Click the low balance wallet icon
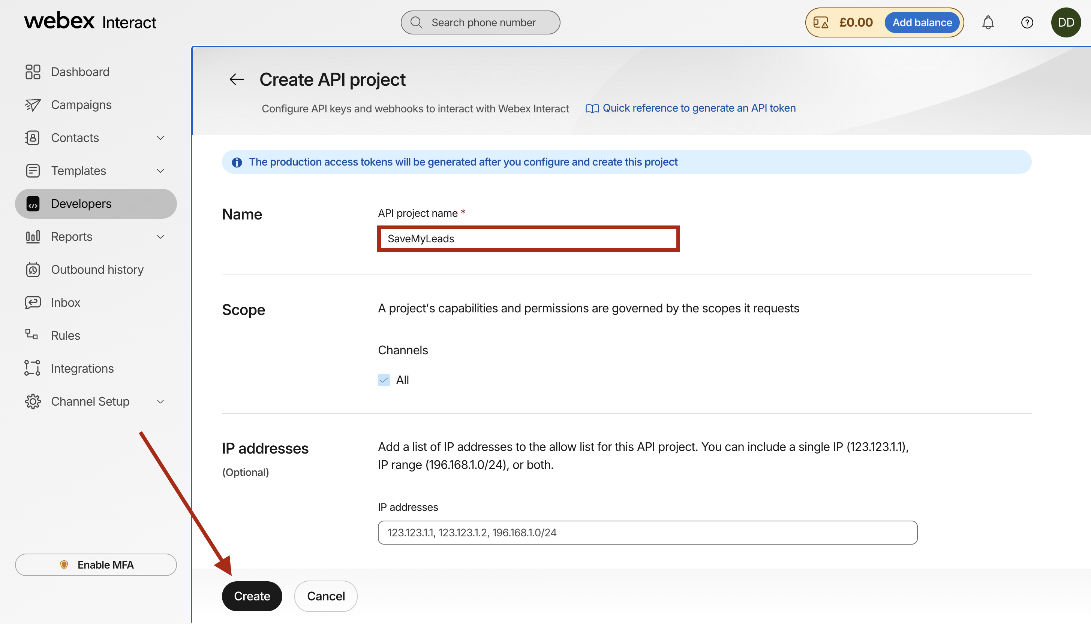The width and height of the screenshot is (1091, 624). [821, 22]
